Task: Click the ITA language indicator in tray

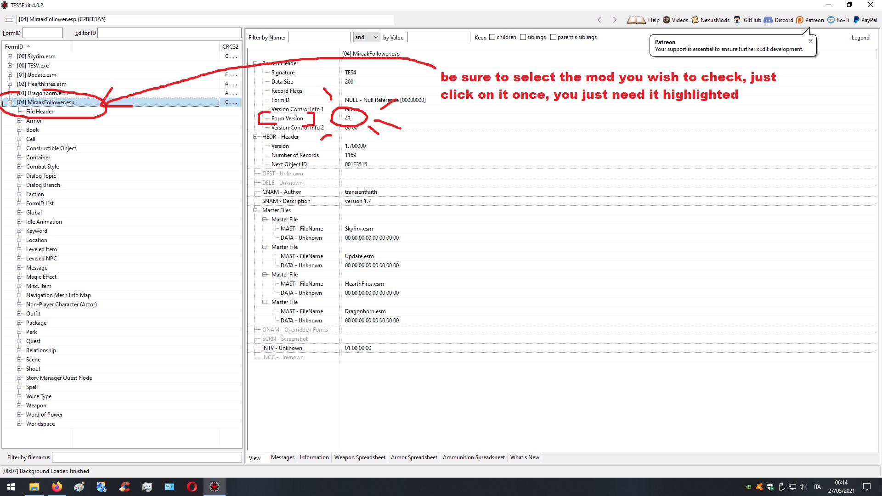Action: point(817,487)
